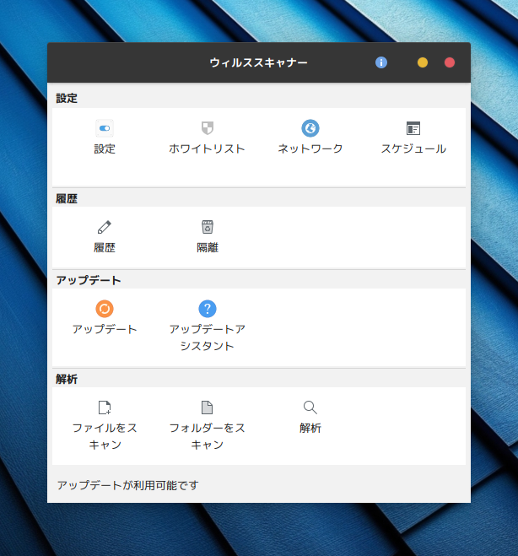
Task: Click the ホワイトリスト label
Action: (208, 148)
